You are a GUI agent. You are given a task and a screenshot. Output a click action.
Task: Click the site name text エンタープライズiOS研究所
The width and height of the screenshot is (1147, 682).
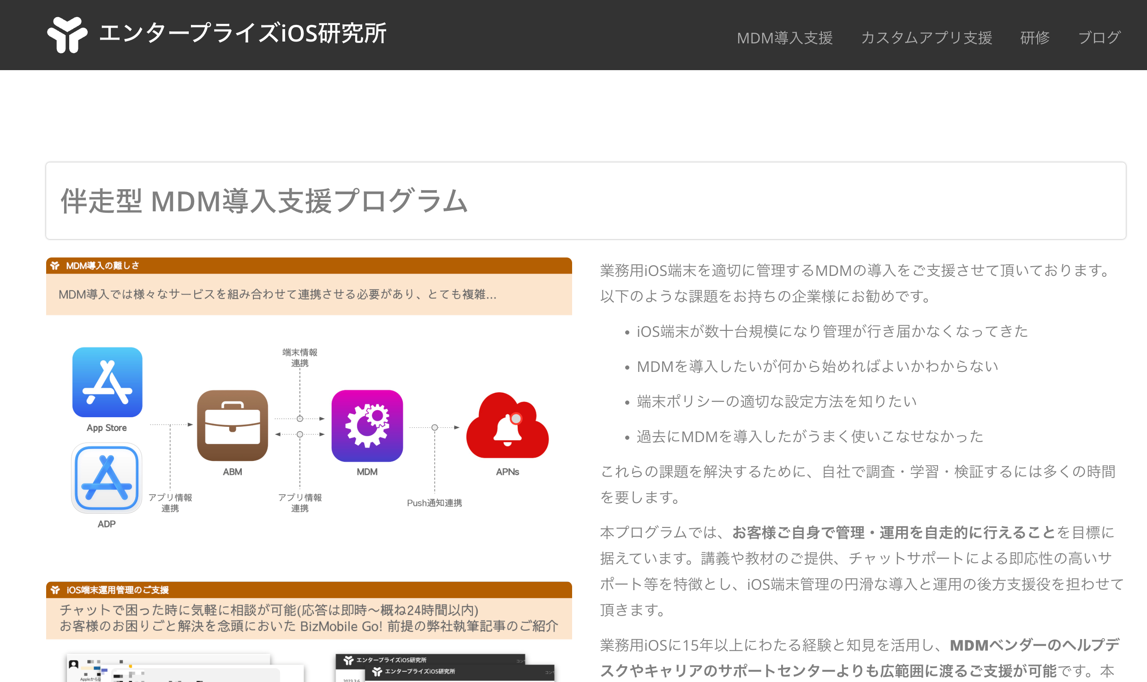pyautogui.click(x=243, y=33)
